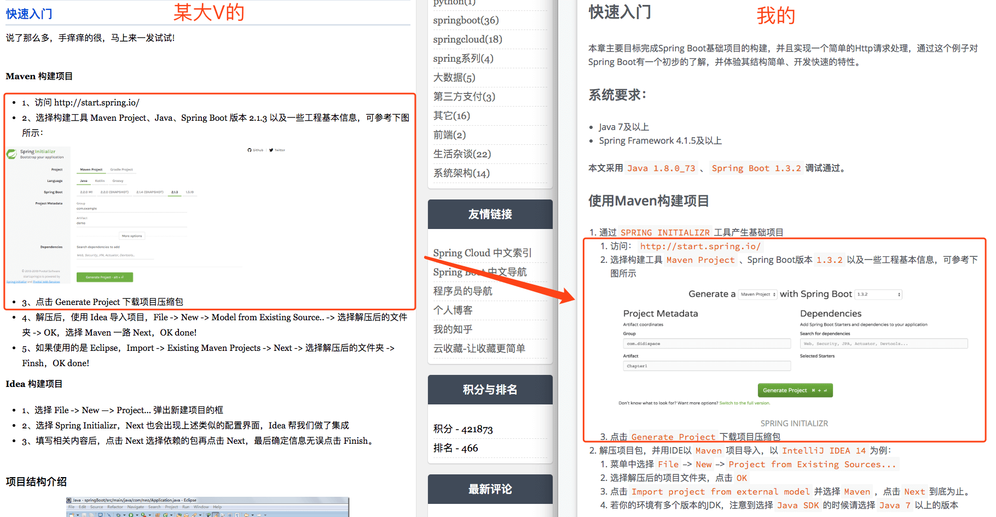
Task: Open the 程序员的导航 link
Action: tap(462, 291)
